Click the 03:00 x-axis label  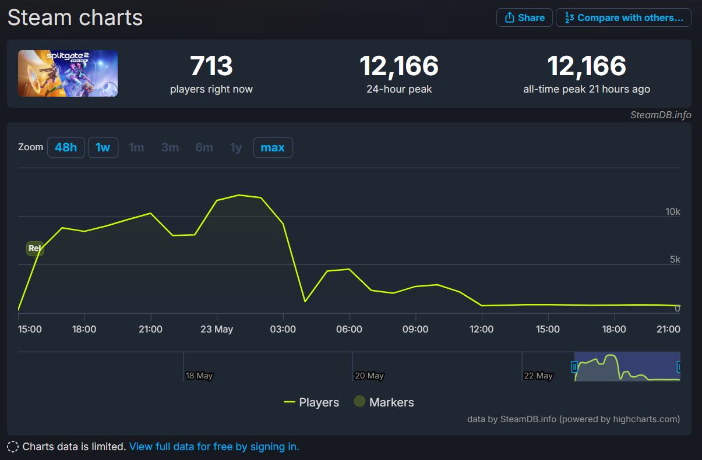pos(283,329)
